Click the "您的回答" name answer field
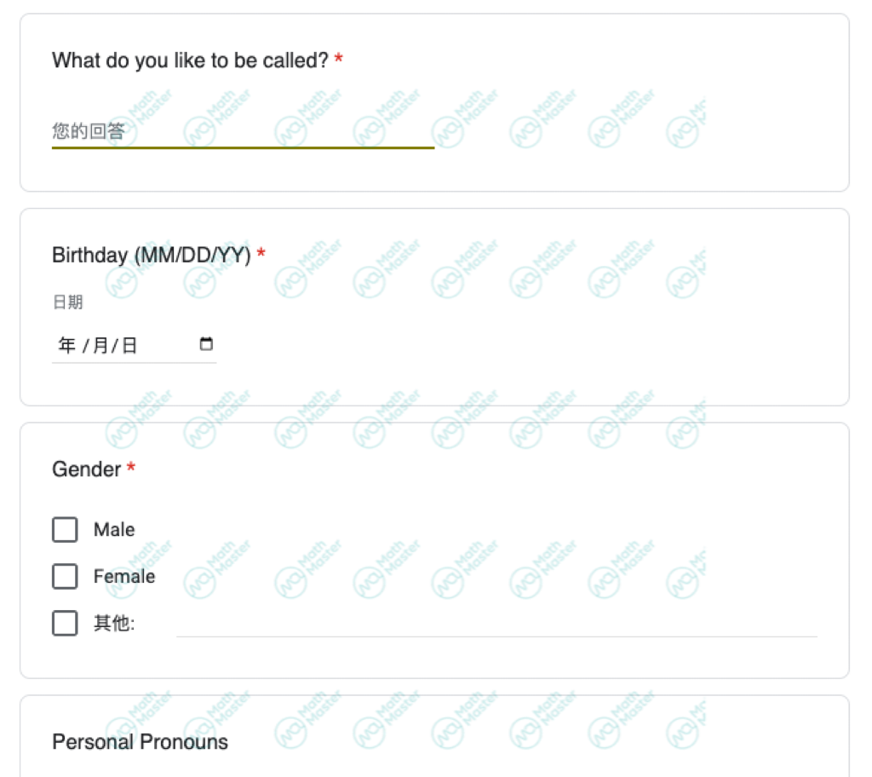This screenshot has width=872, height=777. click(x=243, y=132)
